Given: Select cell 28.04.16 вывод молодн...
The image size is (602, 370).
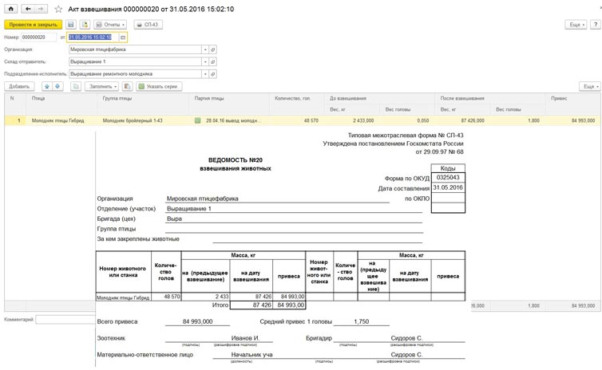Looking at the screenshot, I should 233,120.
